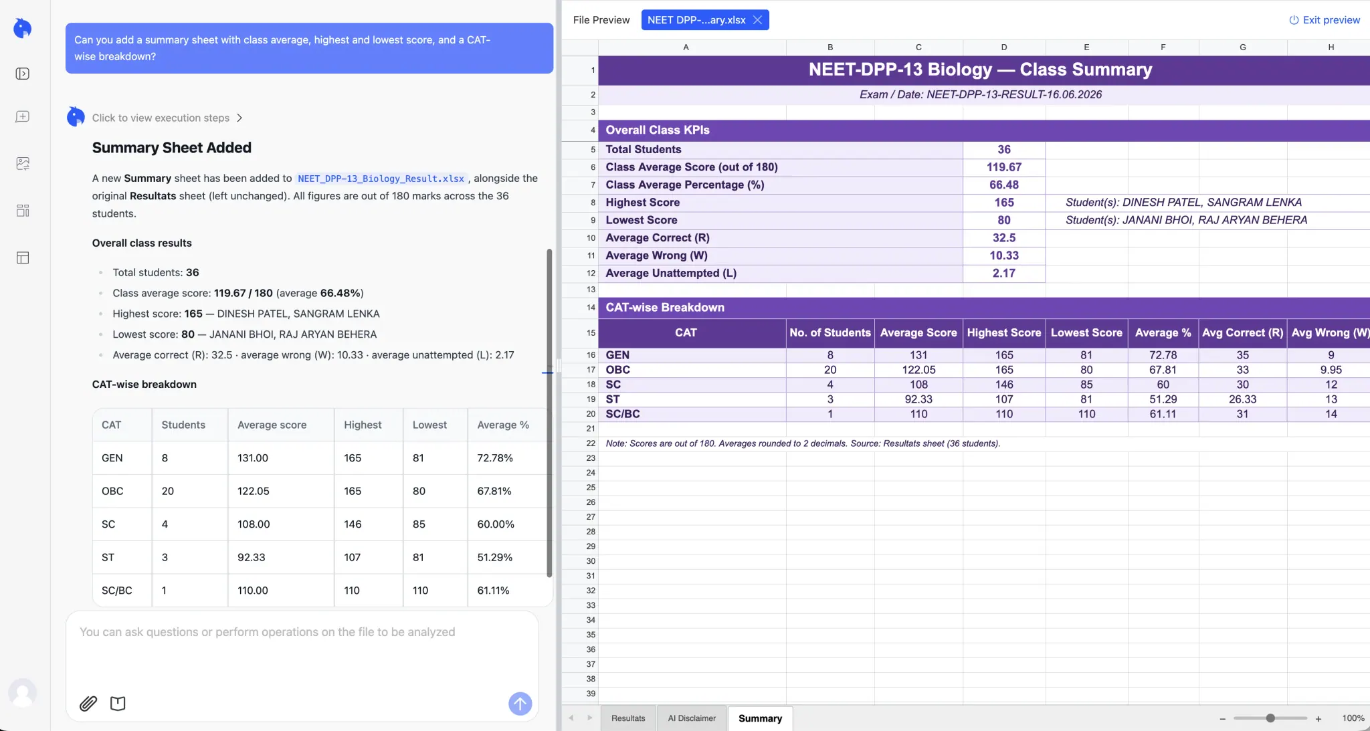Image resolution: width=1370 pixels, height=731 pixels.
Task: Click the assistant bird avatar in chat
Action: click(76, 117)
